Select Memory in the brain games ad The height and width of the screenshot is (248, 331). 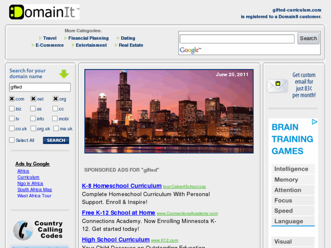point(293,180)
